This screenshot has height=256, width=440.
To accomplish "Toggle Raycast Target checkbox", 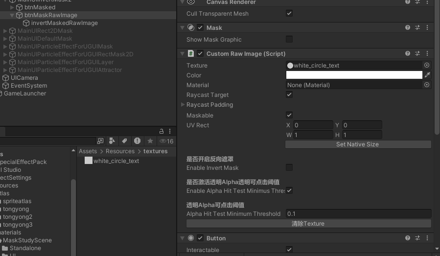I will (289, 94).
